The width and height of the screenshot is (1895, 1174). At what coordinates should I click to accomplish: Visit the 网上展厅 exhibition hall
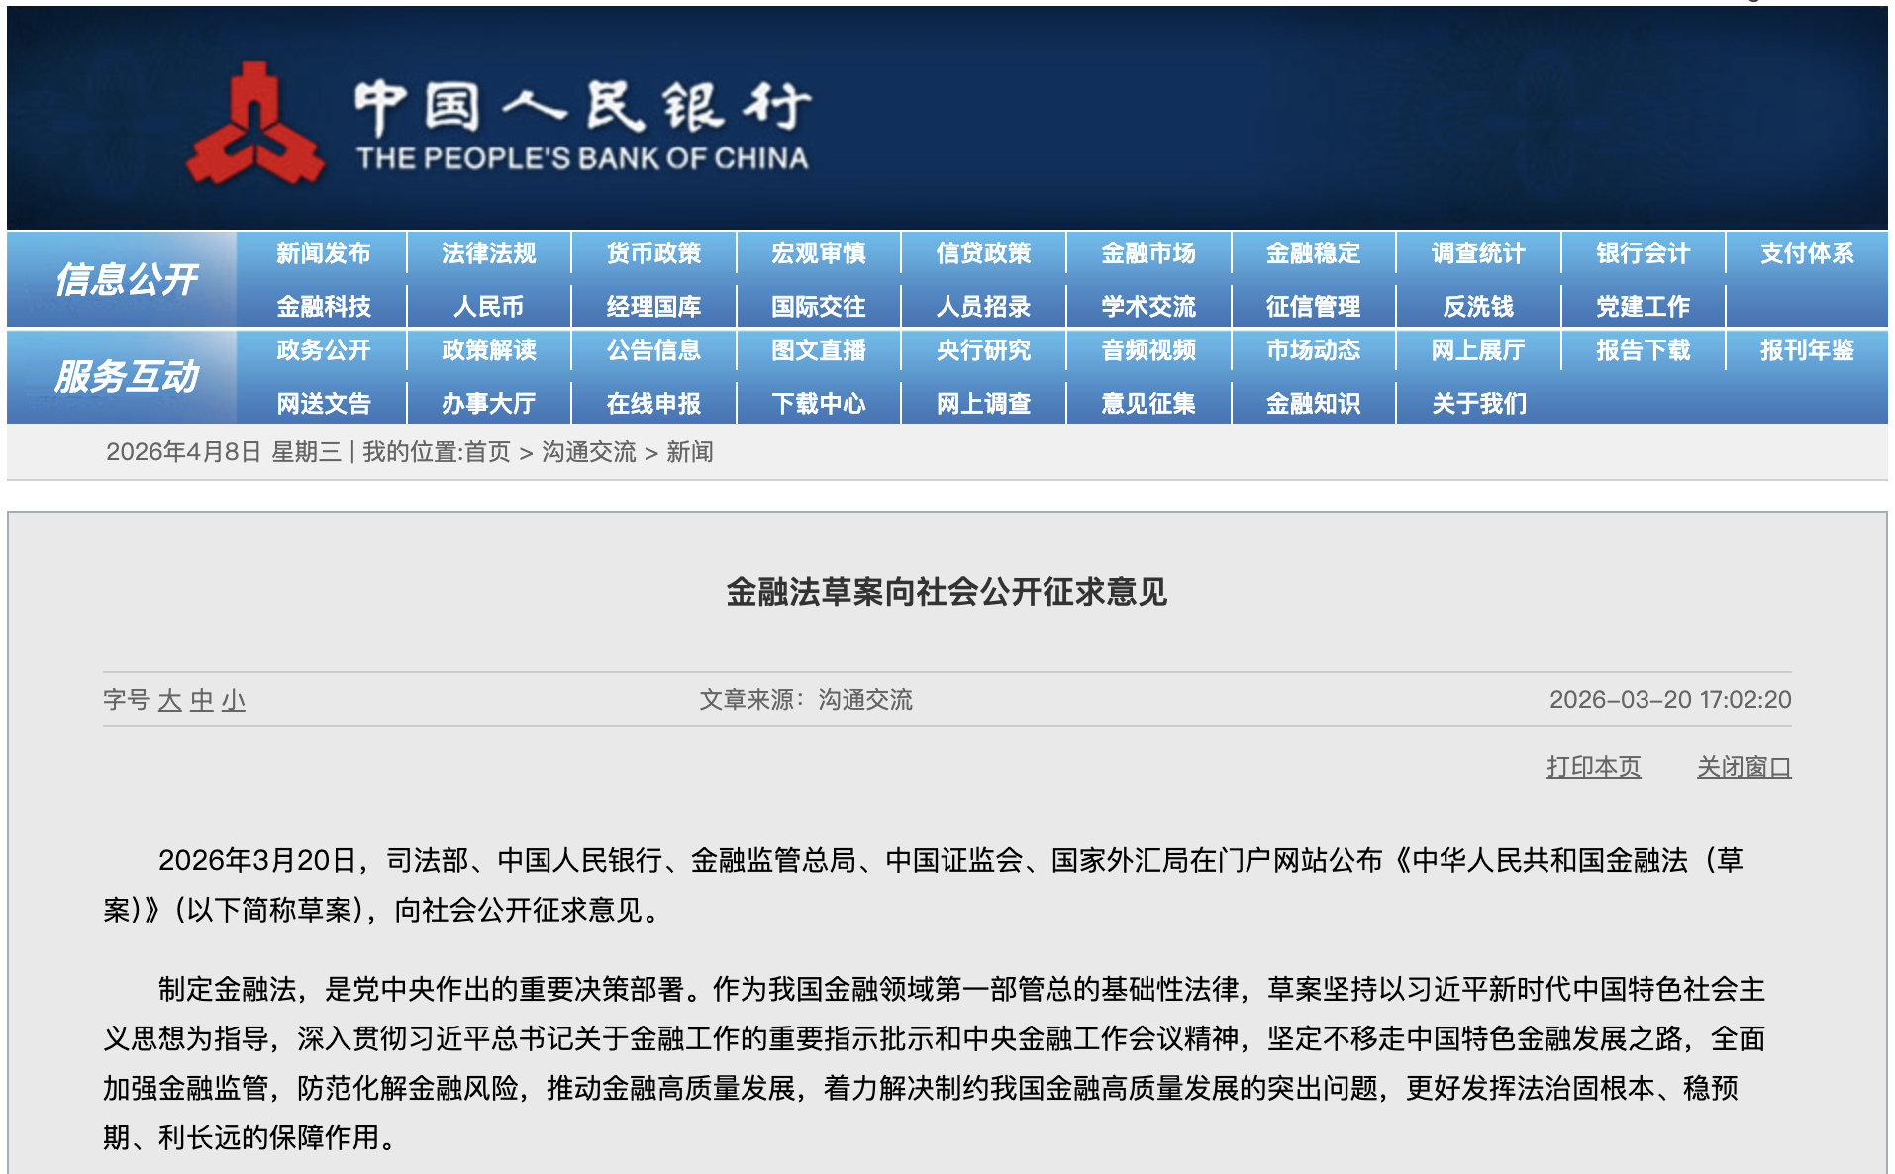pyautogui.click(x=1478, y=350)
